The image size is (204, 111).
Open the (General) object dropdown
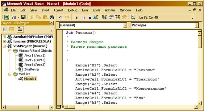pyautogui.click(x=125, y=25)
